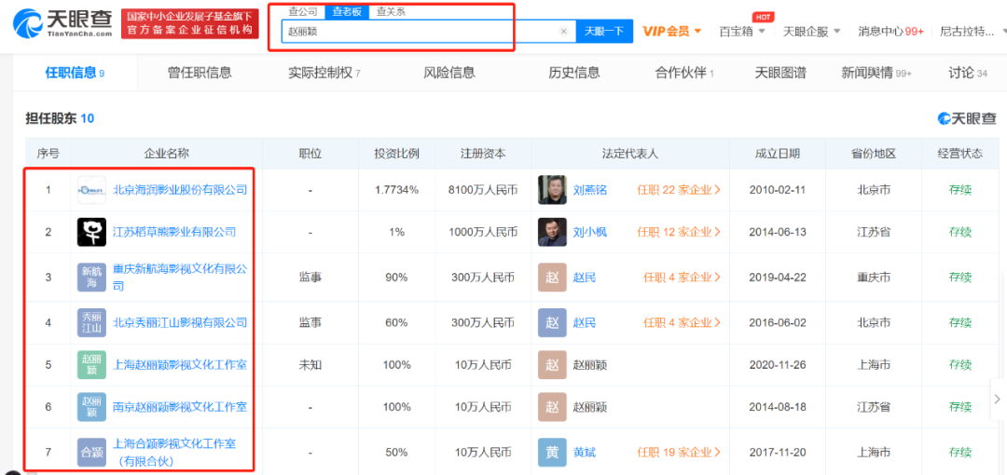Click 刘燕铭's profile photo
This screenshot has height=475, width=1007.
point(552,190)
